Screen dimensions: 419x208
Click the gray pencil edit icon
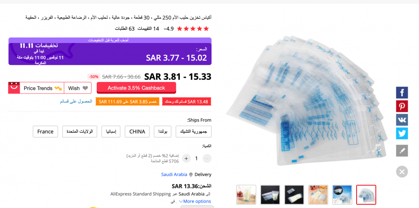point(402,151)
